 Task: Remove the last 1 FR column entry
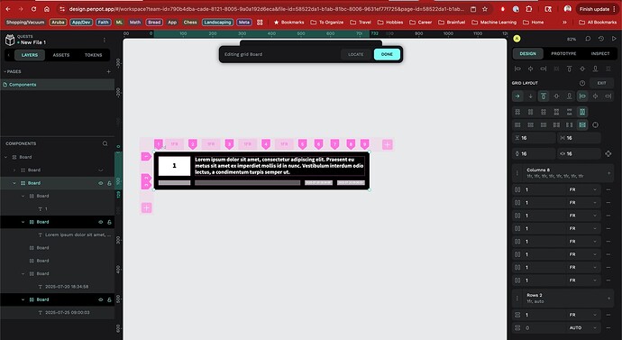(608, 280)
